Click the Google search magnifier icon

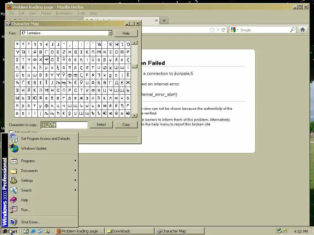point(292,30)
